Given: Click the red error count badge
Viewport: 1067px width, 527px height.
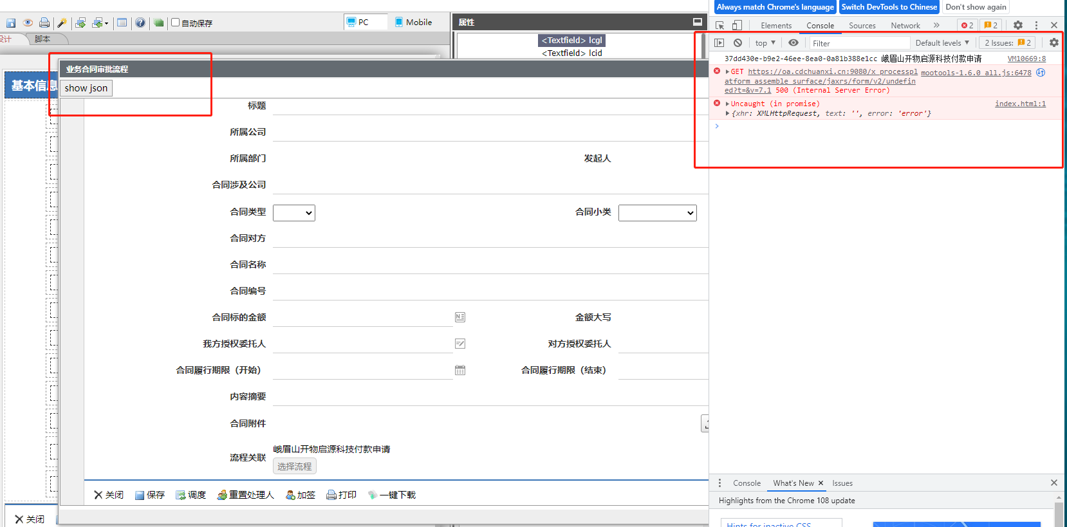Looking at the screenshot, I should [967, 25].
